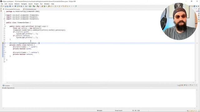Click 'private static class Options' in line 19
The height and width of the screenshot is (112, 200).
(21, 45)
